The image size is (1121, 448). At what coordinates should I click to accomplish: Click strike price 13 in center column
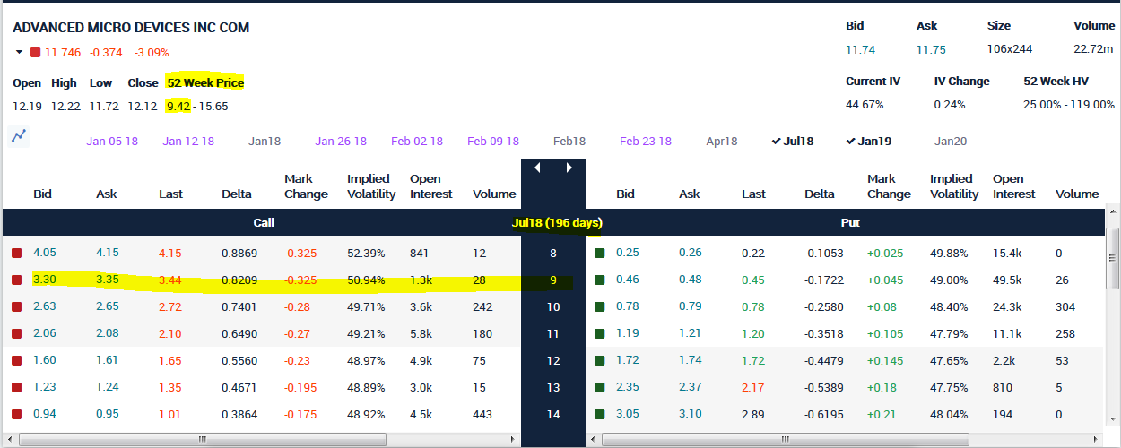553,388
